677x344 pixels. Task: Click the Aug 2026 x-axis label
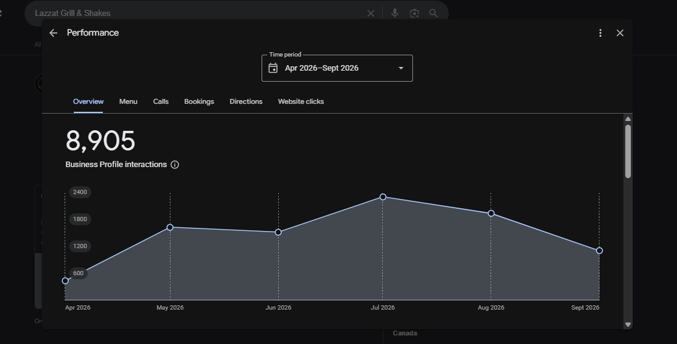[x=491, y=307]
